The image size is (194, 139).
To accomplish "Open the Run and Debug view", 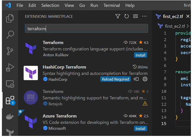I will coord(10,68).
